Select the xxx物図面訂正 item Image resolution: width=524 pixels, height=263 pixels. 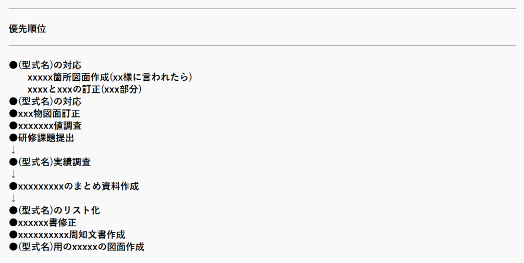pos(45,114)
